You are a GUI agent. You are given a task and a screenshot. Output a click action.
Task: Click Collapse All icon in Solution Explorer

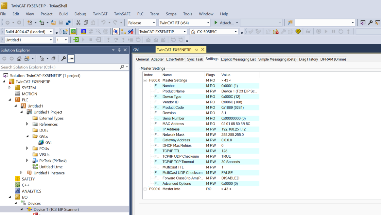pos(53,59)
